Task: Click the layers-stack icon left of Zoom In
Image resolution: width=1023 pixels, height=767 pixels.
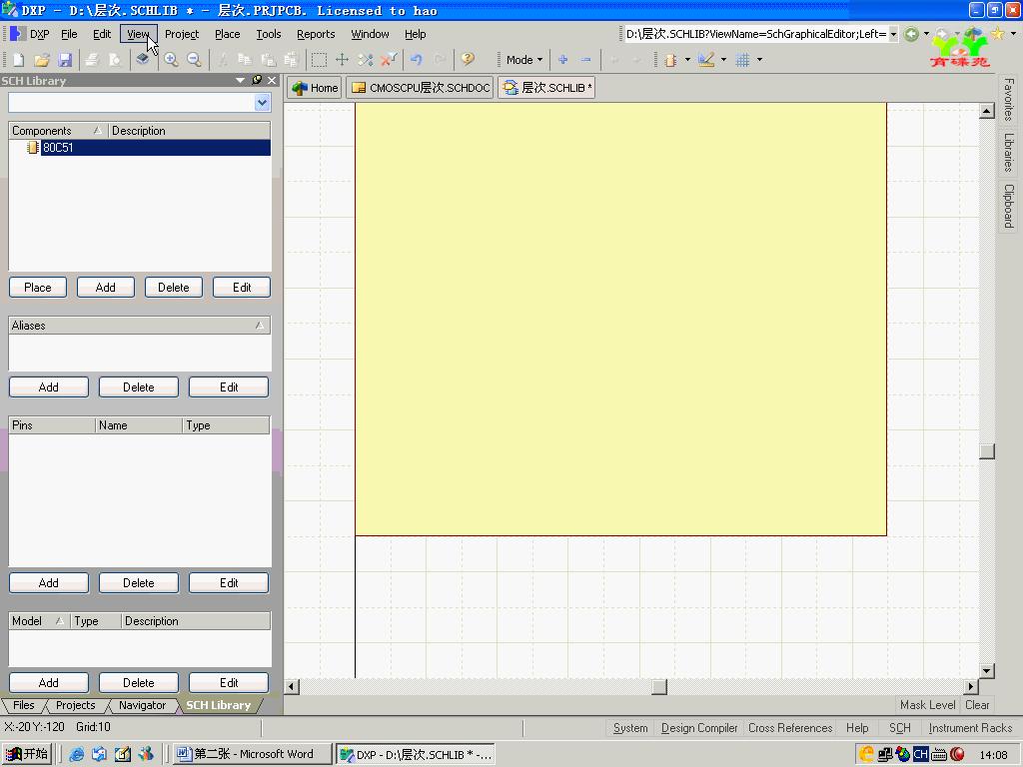Action: pyautogui.click(x=142, y=60)
